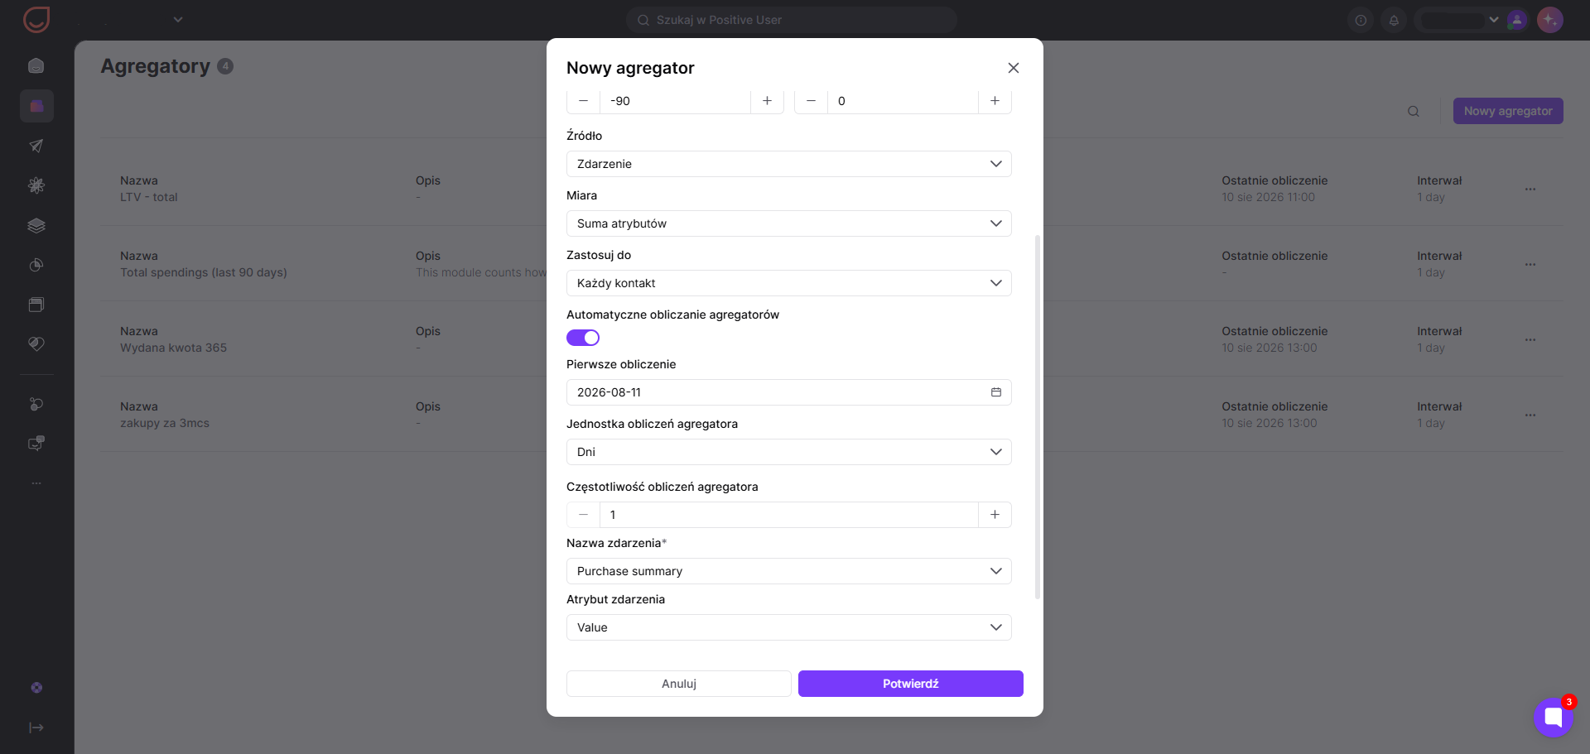1590x754 pixels.
Task: Click the Anuluj button
Action: tap(679, 684)
